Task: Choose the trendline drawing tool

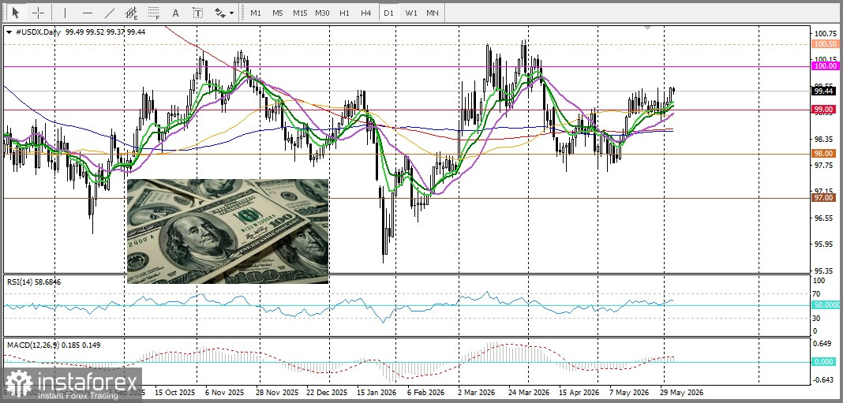Action: (x=109, y=13)
